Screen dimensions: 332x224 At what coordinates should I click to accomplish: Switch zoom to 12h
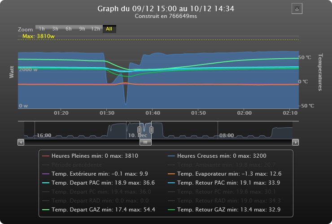[96, 29]
